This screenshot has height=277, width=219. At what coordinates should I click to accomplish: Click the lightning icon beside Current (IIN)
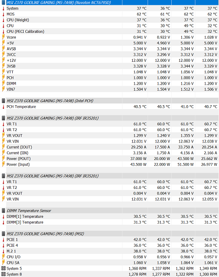tap(3, 153)
